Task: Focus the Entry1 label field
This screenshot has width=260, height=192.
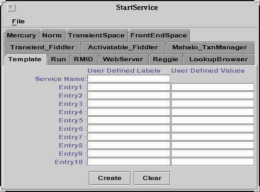Action: [x=129, y=87]
